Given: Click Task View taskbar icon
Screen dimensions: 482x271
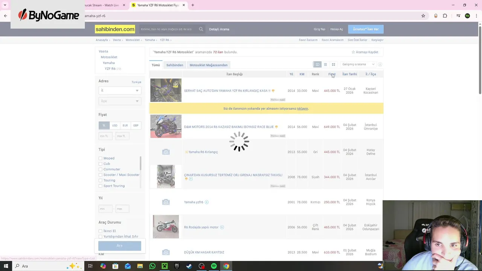Looking at the screenshot, I should click(90, 266).
